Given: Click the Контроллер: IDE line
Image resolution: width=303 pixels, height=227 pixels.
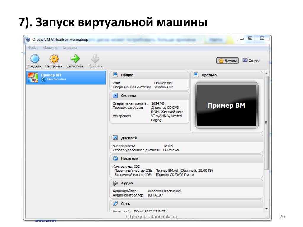Looking at the screenshot, I should coord(126,166).
